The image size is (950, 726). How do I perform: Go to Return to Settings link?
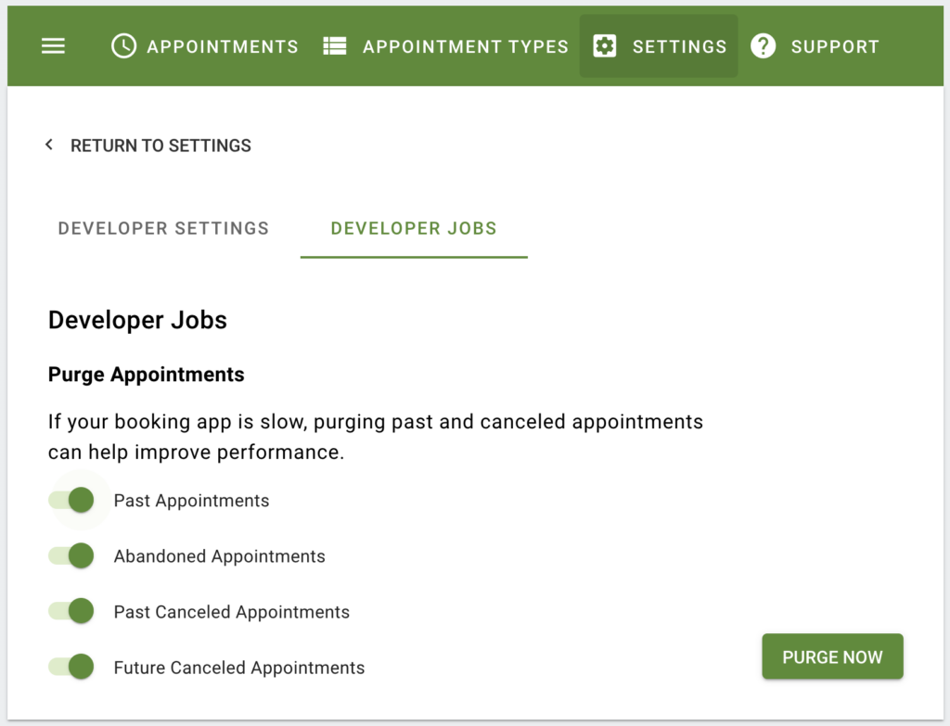point(160,146)
